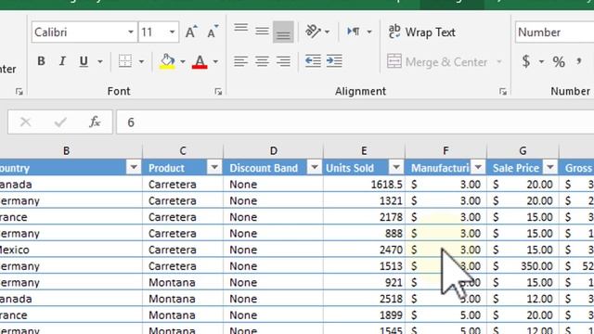Click the Borders icon
This screenshot has width=594, height=334.
tap(125, 61)
